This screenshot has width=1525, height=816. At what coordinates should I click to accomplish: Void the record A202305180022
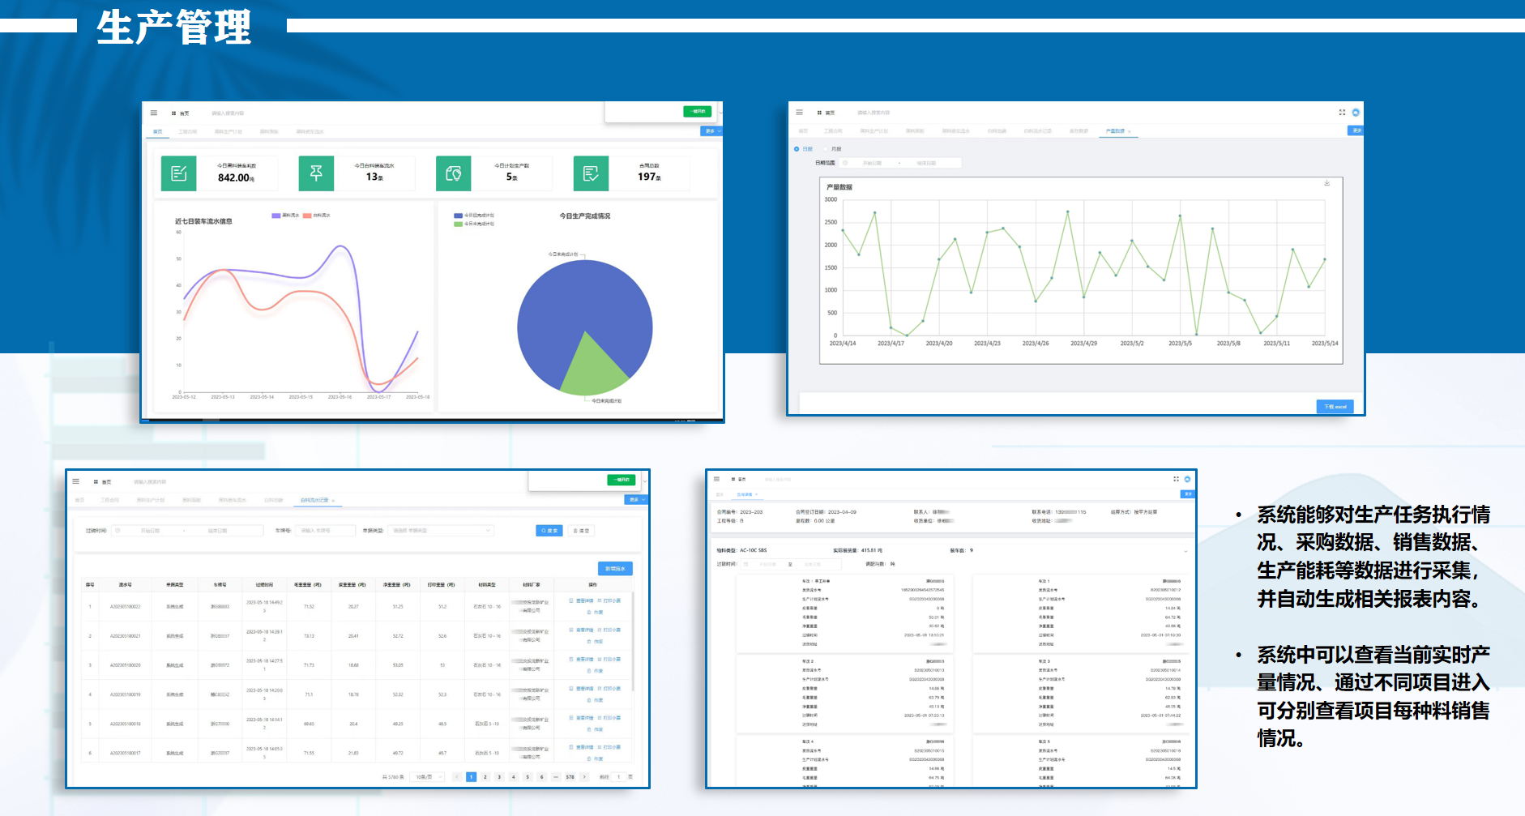(595, 612)
